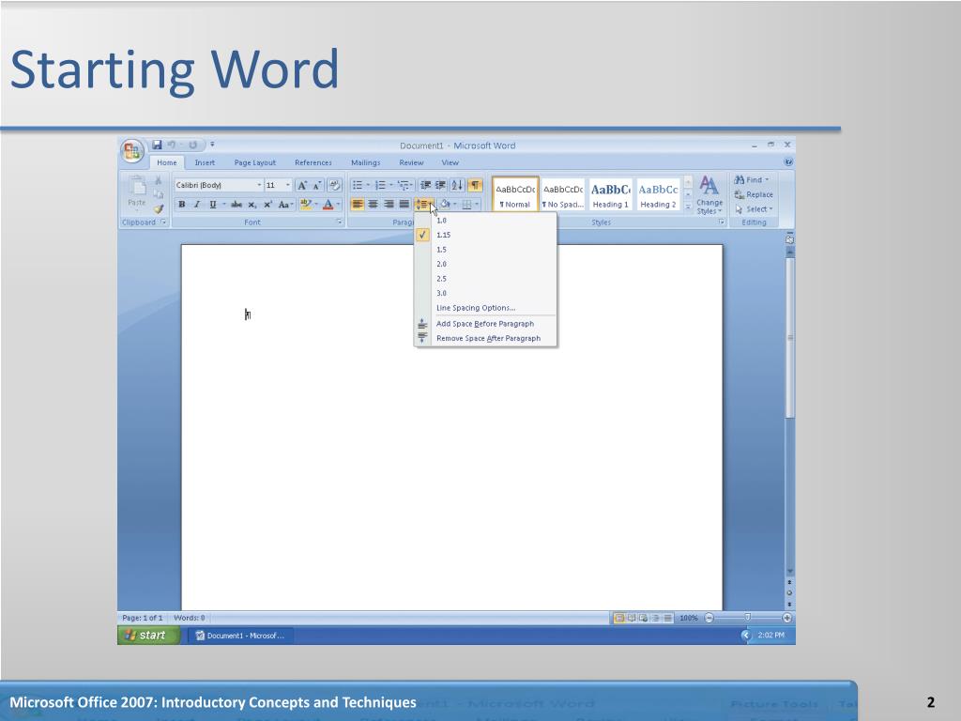Click the Grow Font icon

coord(302,185)
